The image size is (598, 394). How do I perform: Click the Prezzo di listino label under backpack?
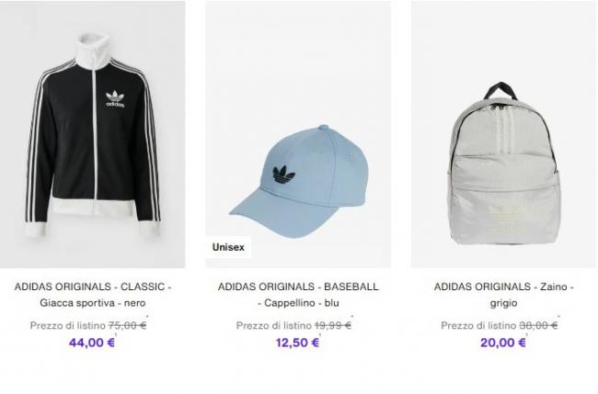coord(478,325)
